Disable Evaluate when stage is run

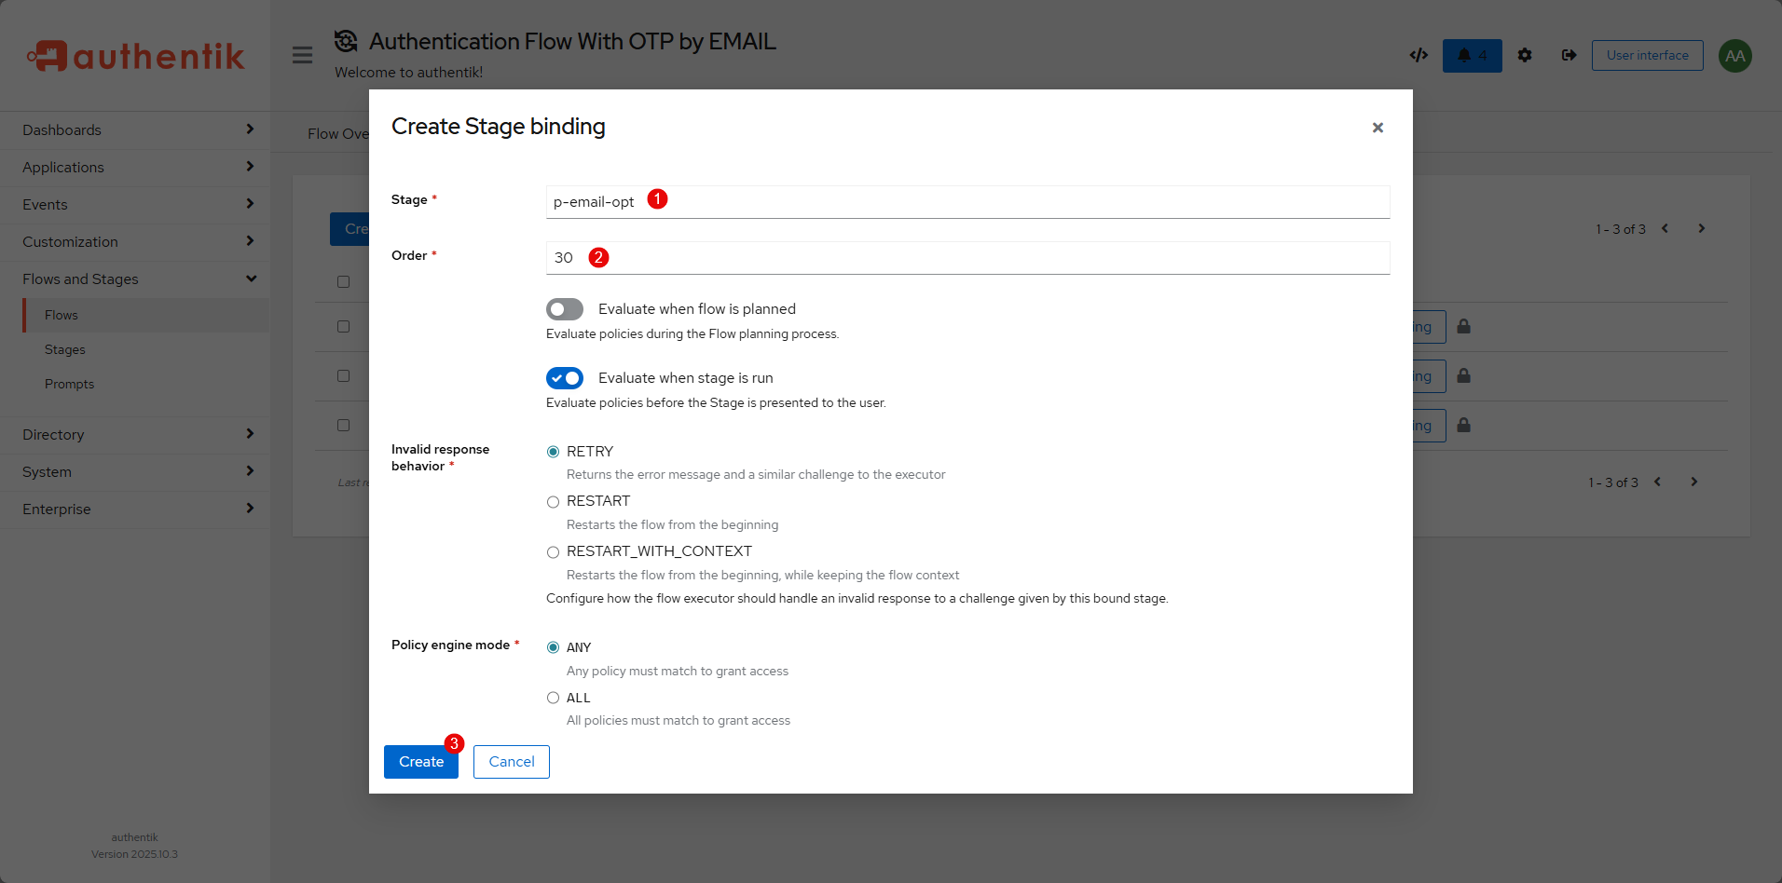coord(565,378)
